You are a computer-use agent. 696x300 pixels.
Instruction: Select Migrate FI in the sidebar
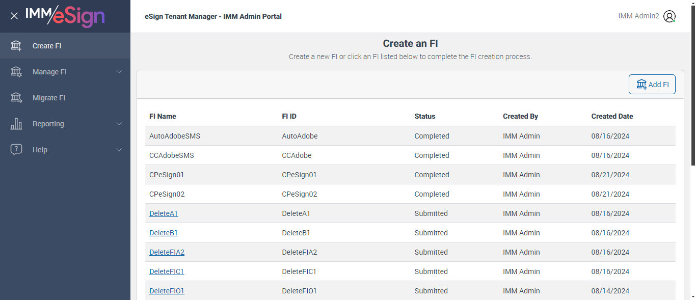(x=49, y=98)
